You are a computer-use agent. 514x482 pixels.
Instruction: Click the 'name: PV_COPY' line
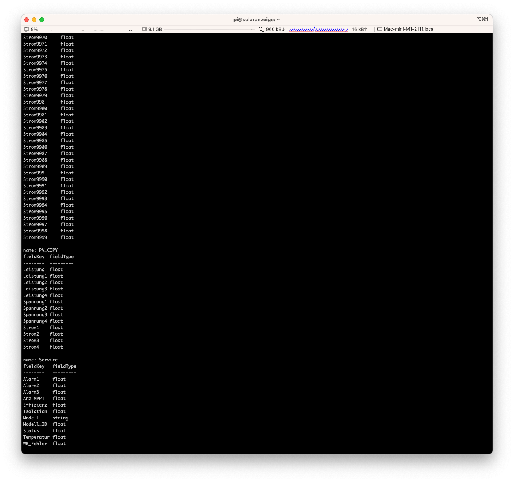click(40, 250)
